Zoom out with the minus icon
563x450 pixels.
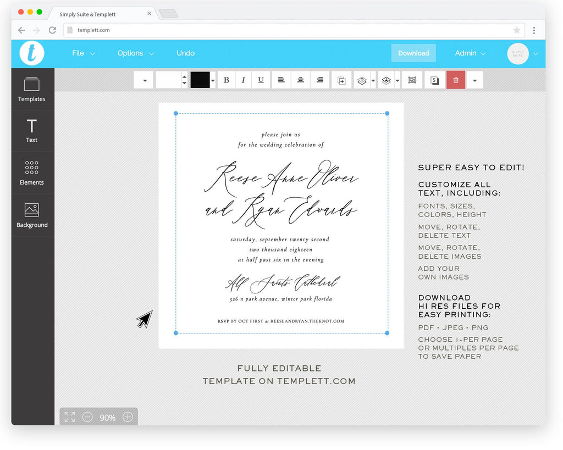[x=87, y=417]
